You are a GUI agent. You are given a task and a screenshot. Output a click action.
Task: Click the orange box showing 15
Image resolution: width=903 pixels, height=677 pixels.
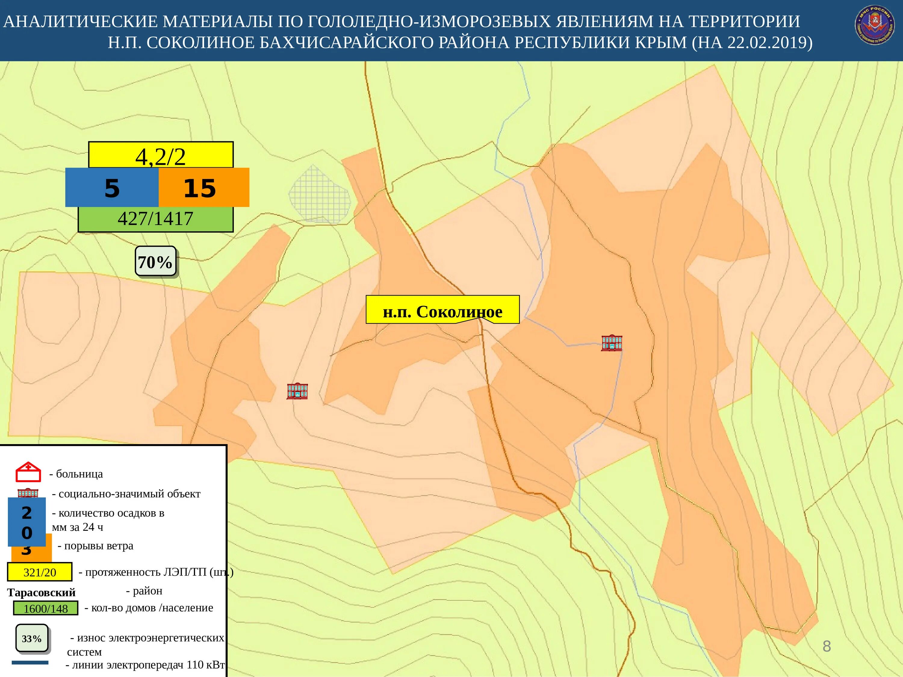[x=204, y=188]
